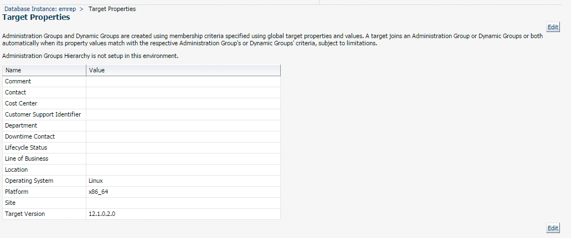Viewport: 571px width, 238px height.
Task: Select the Comment property row
Action: coord(141,81)
